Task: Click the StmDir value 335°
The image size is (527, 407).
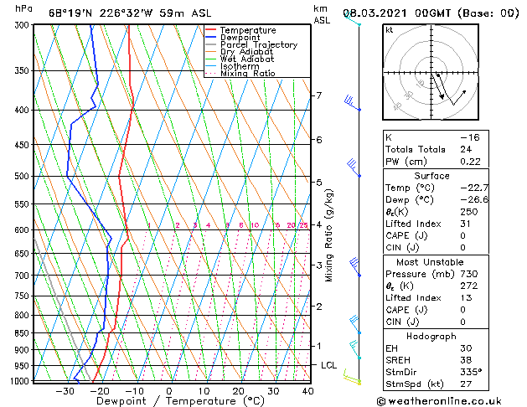Action: click(x=471, y=373)
